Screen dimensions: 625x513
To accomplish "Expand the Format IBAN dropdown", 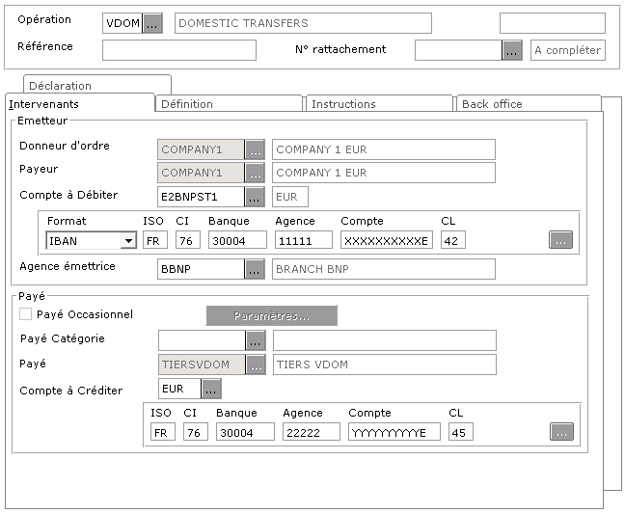I will [x=127, y=241].
